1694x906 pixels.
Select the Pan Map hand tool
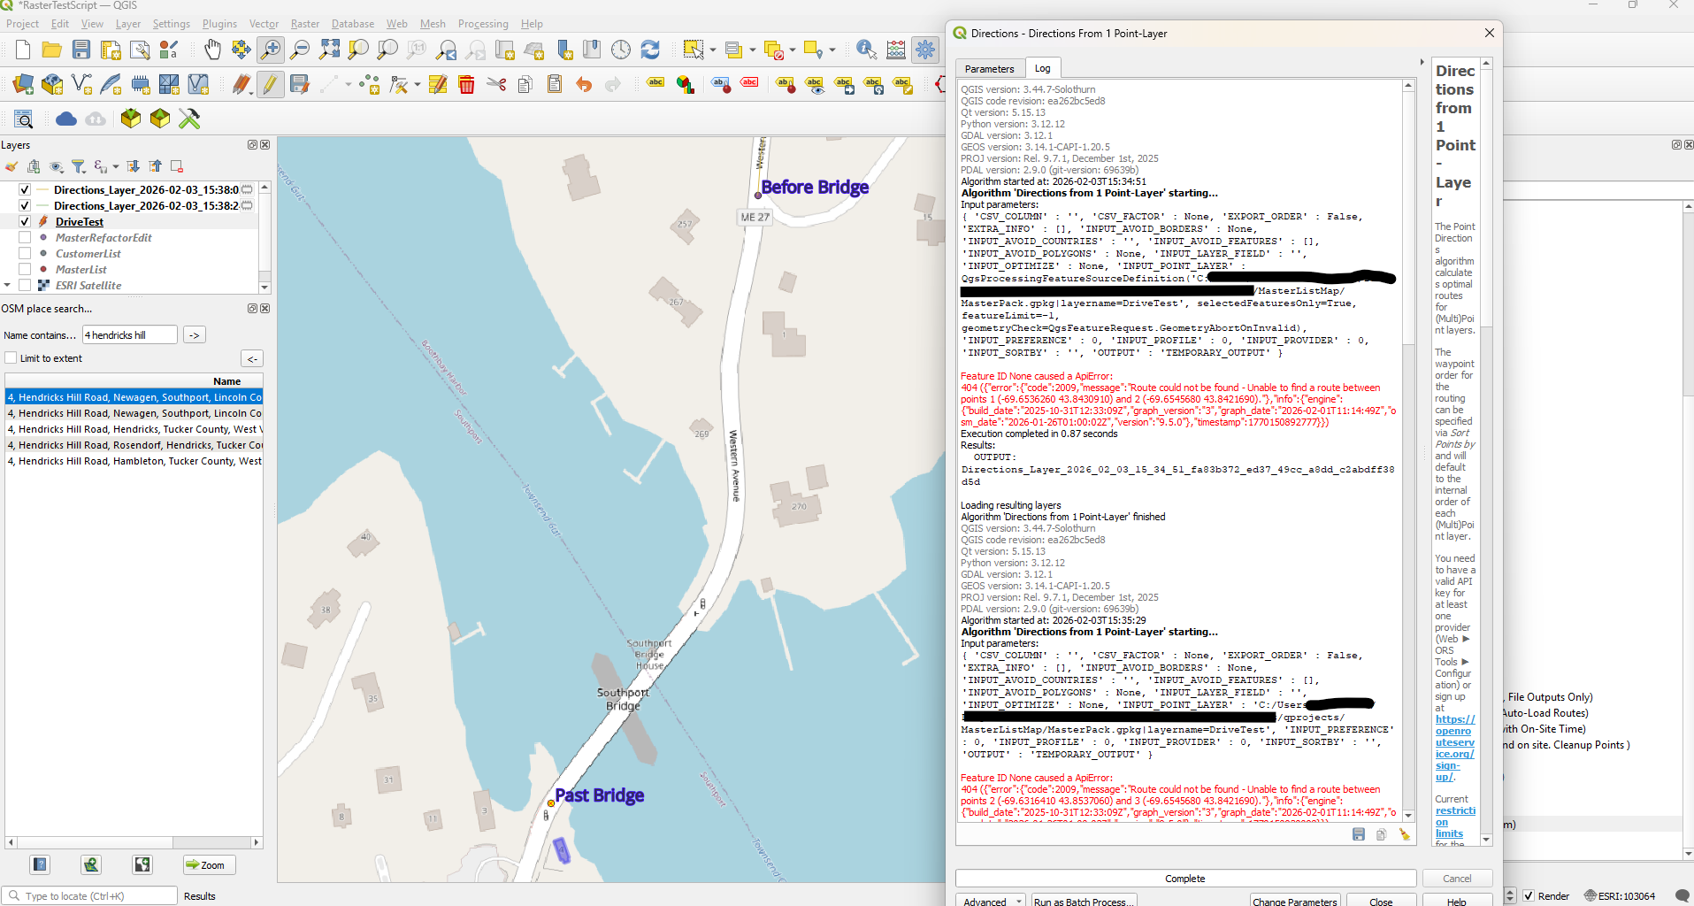tap(212, 50)
